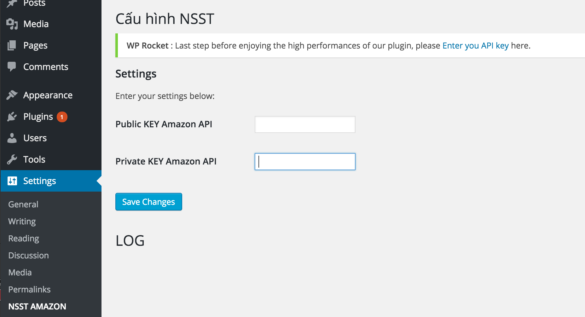Screen dimensions: 585x317
Task: Click the Media camera icon in sidebar
Action: pos(12,24)
